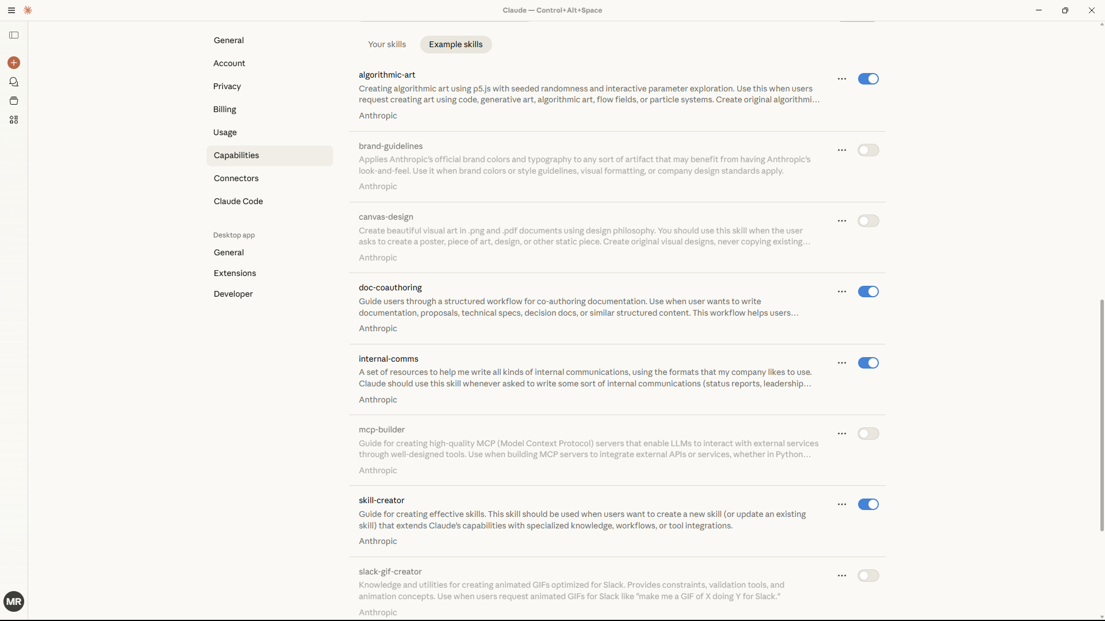Switch to the Your skills tab
Screen dimensions: 1105x621
[x=387, y=44]
